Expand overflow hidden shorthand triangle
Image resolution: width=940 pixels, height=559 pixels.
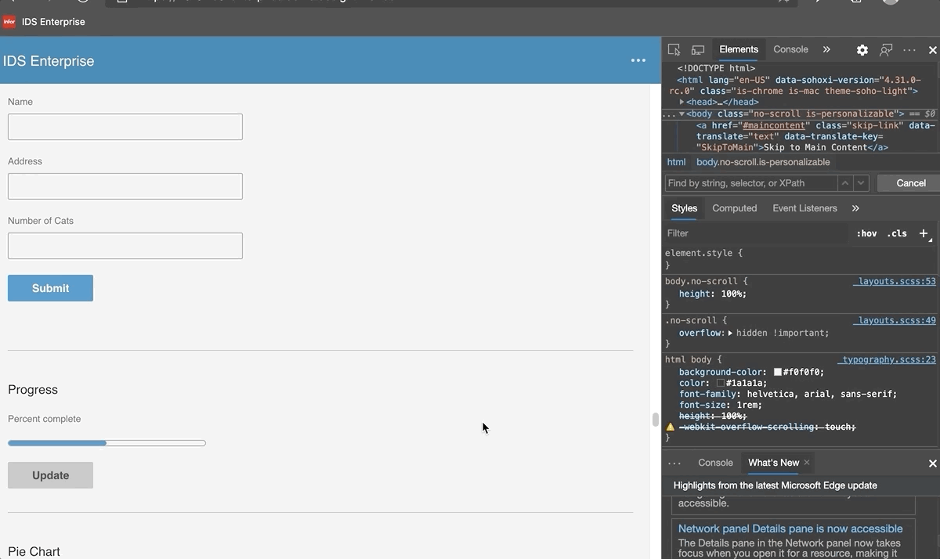point(730,333)
